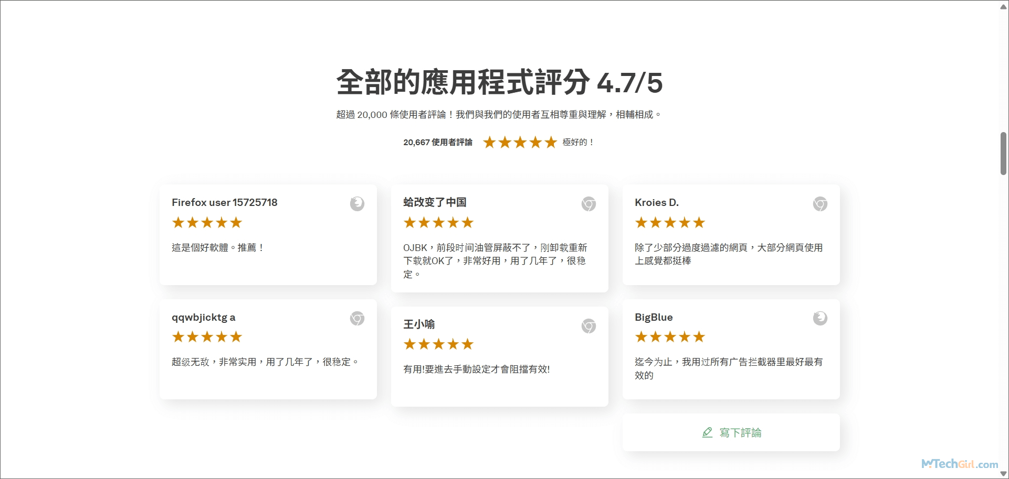Click the Firefox icon on BigBlue's review
The image size is (1009, 479).
[x=820, y=318]
